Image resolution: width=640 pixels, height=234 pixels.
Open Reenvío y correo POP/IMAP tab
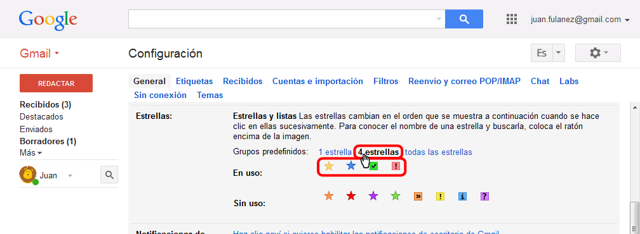tap(465, 81)
